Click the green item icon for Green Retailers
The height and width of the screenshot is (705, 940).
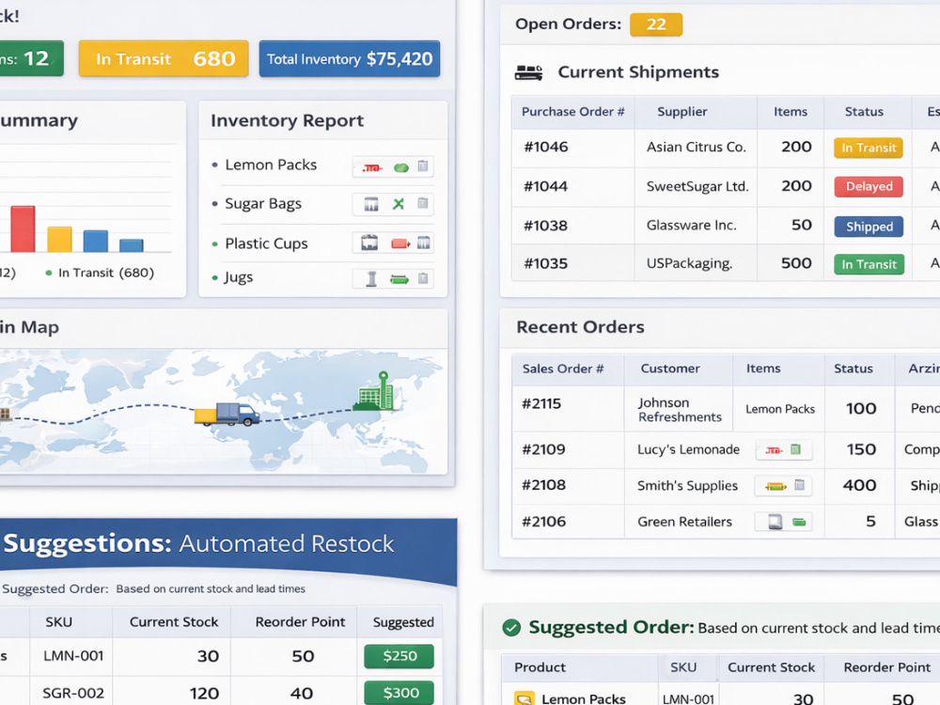[x=798, y=522]
